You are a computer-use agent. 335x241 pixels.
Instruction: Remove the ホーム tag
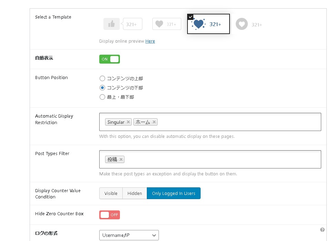click(154, 122)
